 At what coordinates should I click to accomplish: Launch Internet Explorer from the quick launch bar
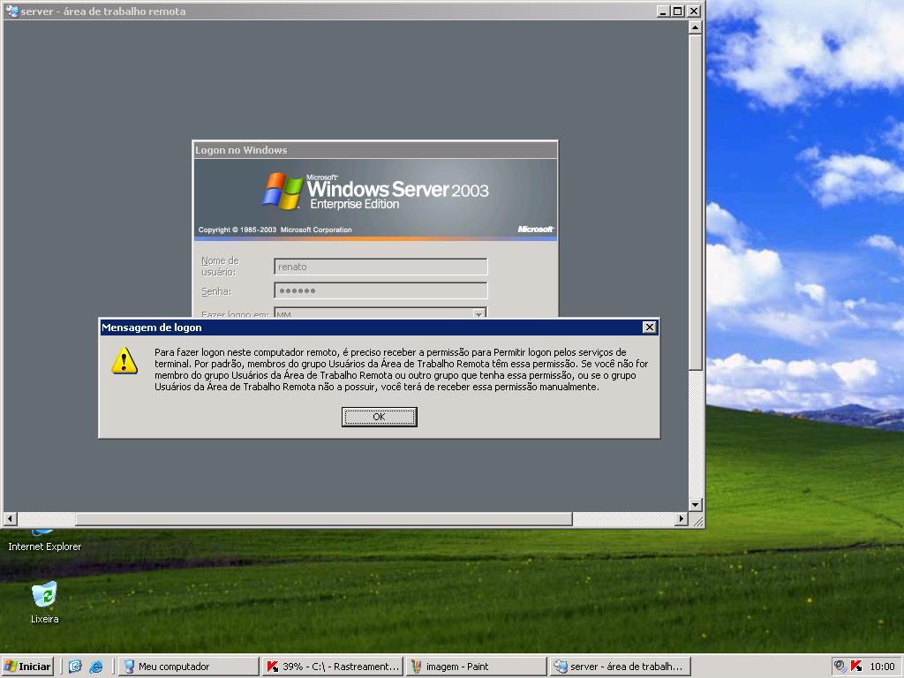(95, 667)
